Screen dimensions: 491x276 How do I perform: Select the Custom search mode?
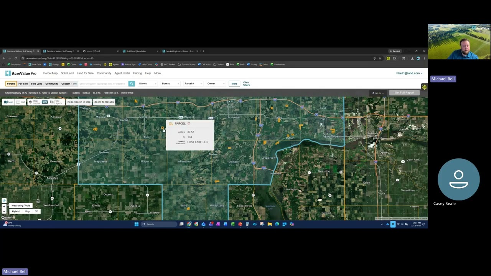point(69,84)
